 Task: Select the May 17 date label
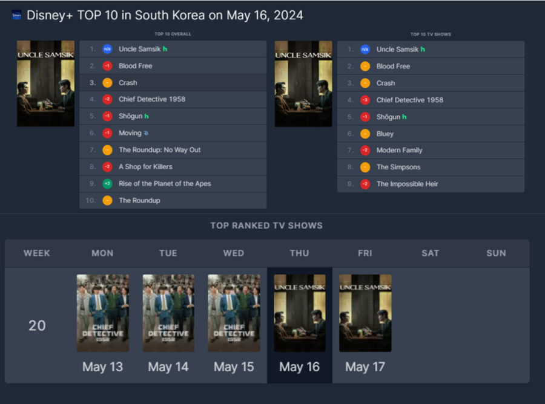click(x=365, y=367)
